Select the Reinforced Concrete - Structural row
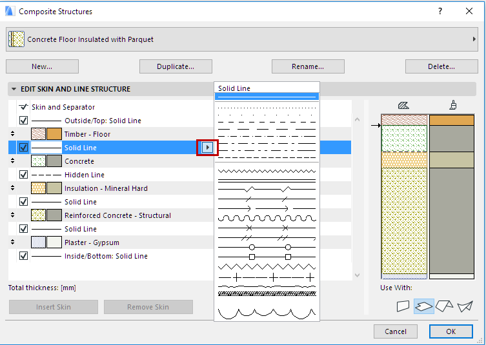This screenshot has width=486, height=345. pyautogui.click(x=112, y=215)
